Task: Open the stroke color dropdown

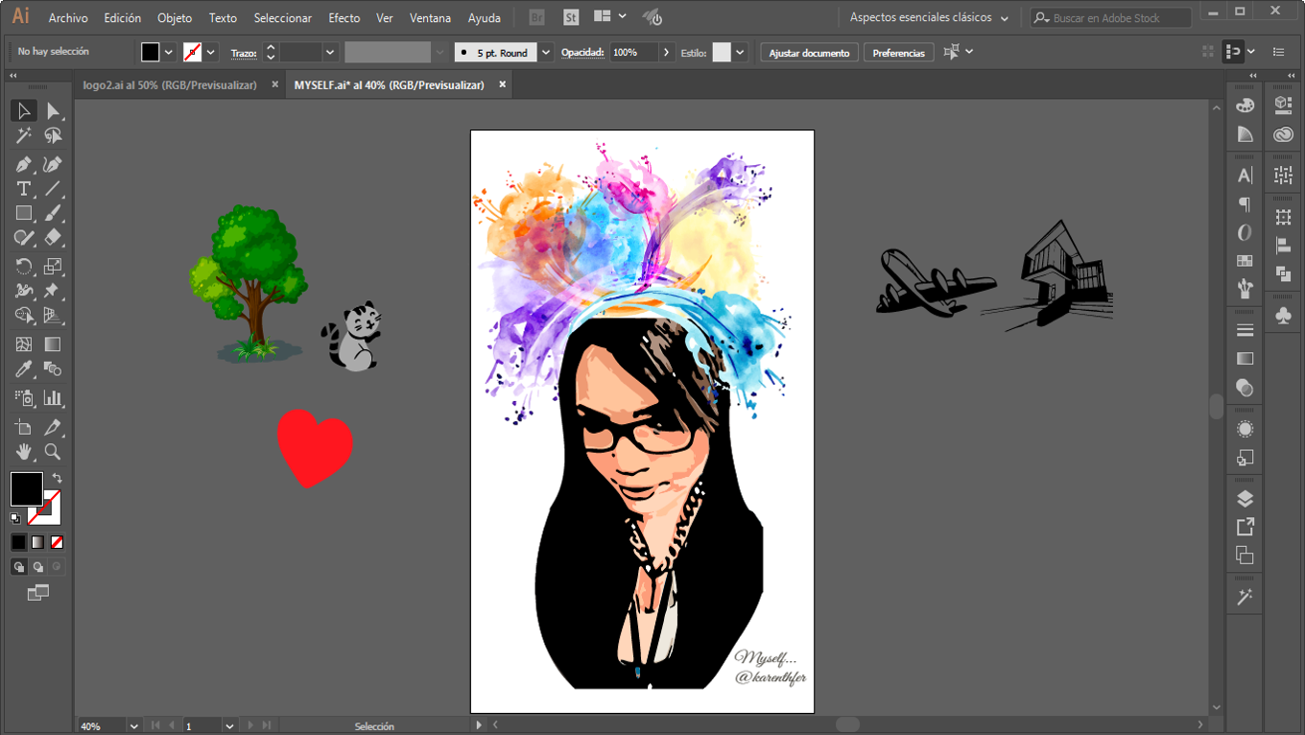Action: coord(211,52)
